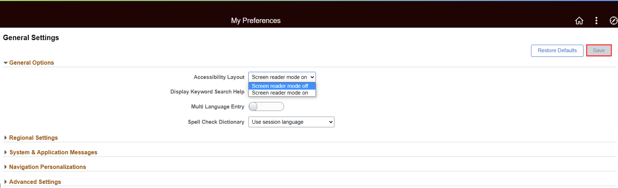618x188 pixels.
Task: Choose "Screen reader mode on" option
Action: point(280,93)
